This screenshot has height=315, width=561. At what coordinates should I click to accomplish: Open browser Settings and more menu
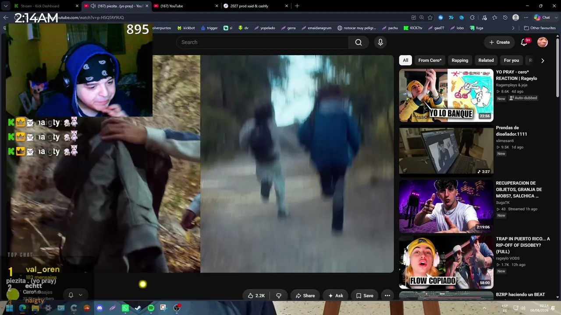(526, 17)
